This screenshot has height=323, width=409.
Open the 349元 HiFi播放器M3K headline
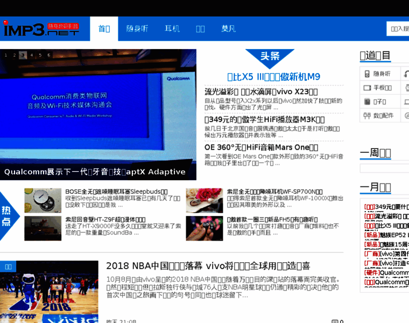(x=264, y=120)
